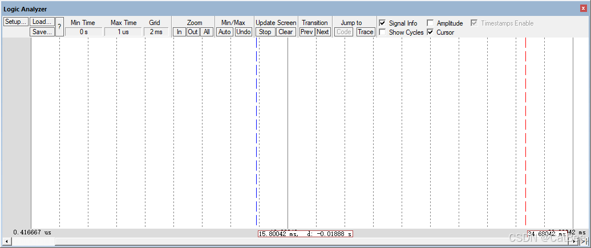
Task: Uncheck the Signal Info checkbox
Action: 382,23
